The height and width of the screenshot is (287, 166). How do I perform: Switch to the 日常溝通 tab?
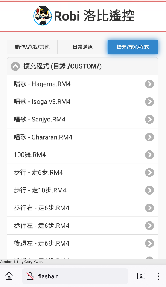click(82, 47)
